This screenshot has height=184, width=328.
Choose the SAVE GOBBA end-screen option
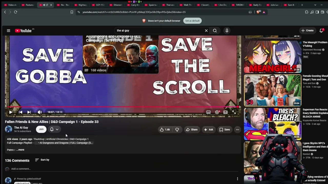coord(51,66)
